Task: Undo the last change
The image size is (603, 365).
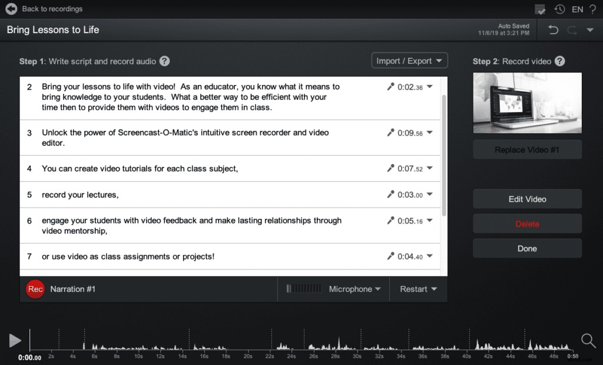Action: [x=552, y=29]
